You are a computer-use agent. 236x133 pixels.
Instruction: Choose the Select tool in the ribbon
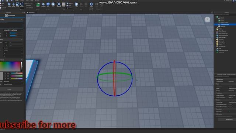coord(9,5)
